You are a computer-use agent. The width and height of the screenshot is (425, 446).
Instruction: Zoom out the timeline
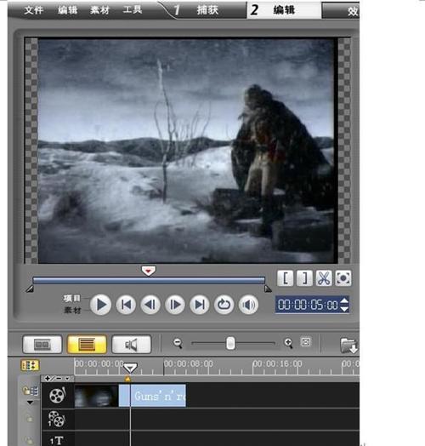[178, 343]
